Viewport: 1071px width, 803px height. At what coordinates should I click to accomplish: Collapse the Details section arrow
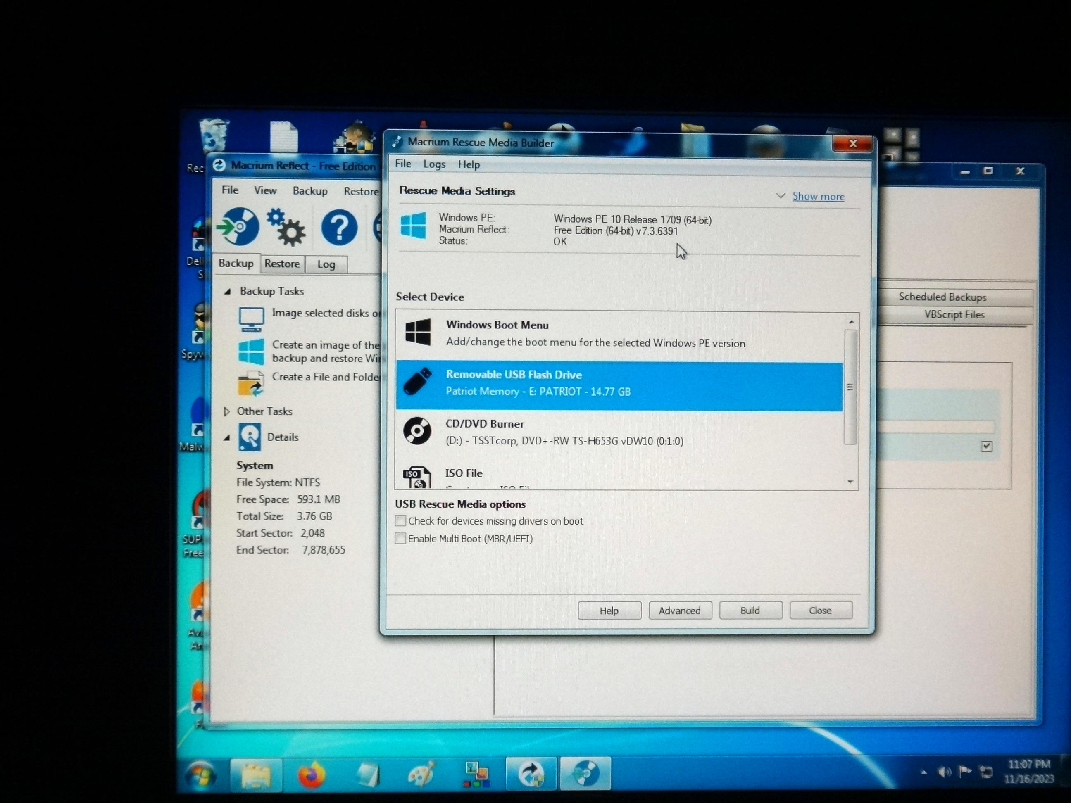(226, 437)
